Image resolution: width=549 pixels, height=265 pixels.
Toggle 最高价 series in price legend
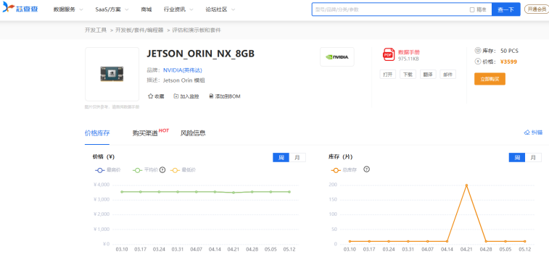click(108, 170)
